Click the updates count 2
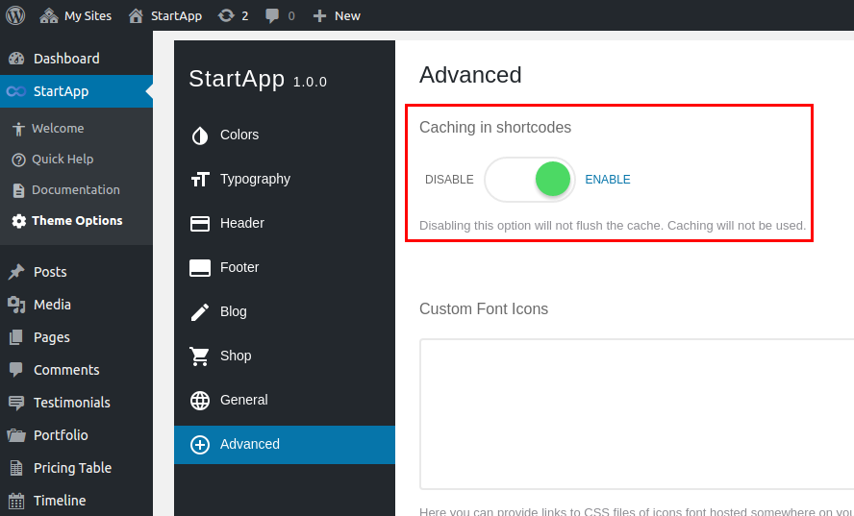The image size is (854, 516). tap(244, 16)
